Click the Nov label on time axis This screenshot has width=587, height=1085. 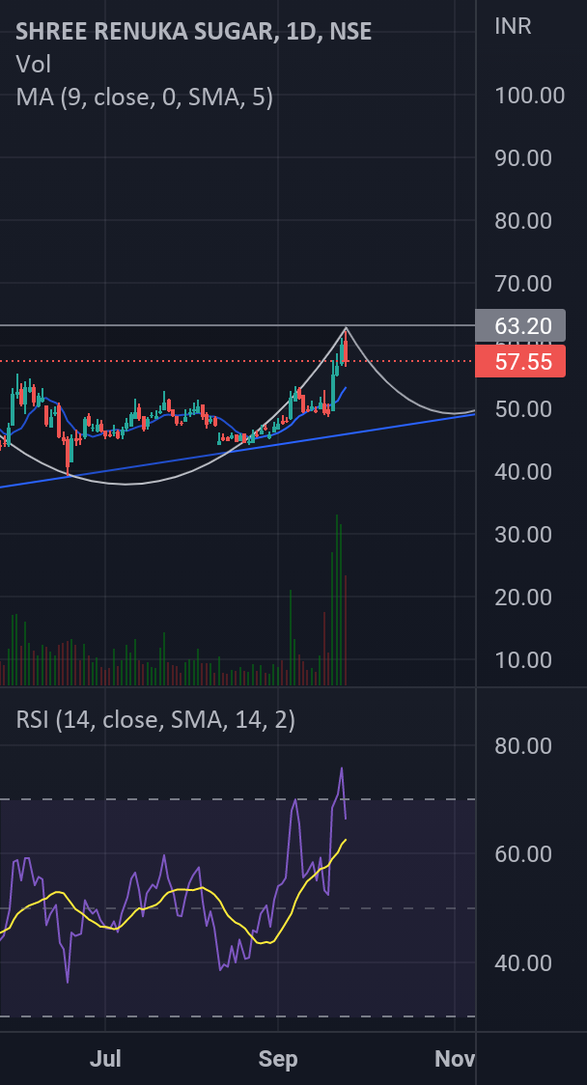[454, 1058]
